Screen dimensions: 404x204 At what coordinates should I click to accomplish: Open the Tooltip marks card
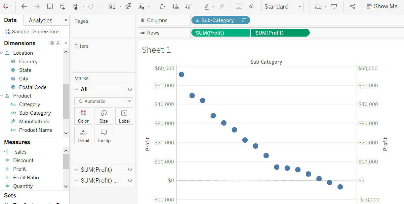[x=104, y=135]
